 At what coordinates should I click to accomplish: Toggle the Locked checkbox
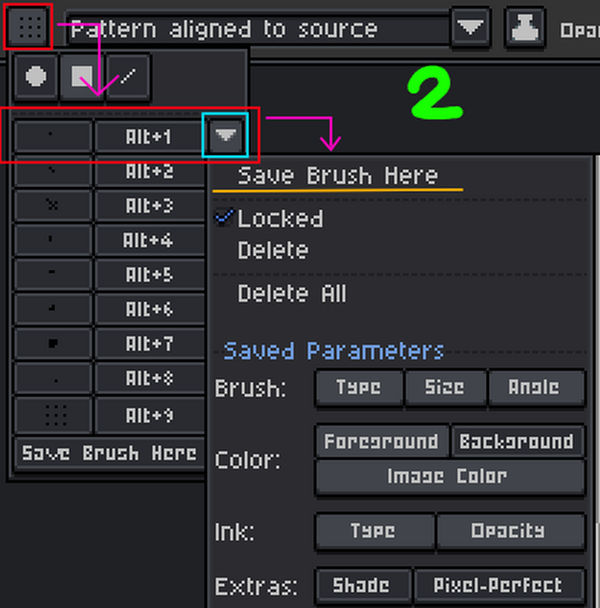click(224, 218)
